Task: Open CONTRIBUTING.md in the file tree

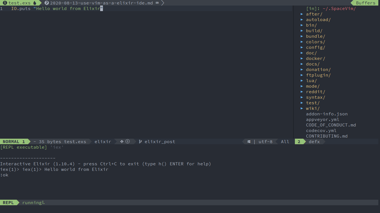Action: click(x=327, y=136)
